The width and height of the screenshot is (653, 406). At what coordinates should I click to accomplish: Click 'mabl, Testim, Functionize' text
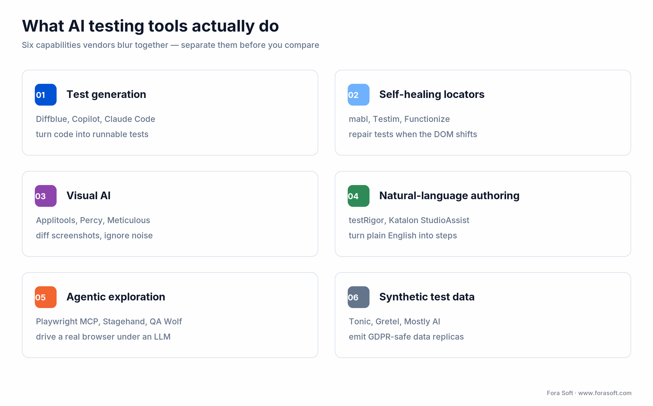[x=399, y=119]
